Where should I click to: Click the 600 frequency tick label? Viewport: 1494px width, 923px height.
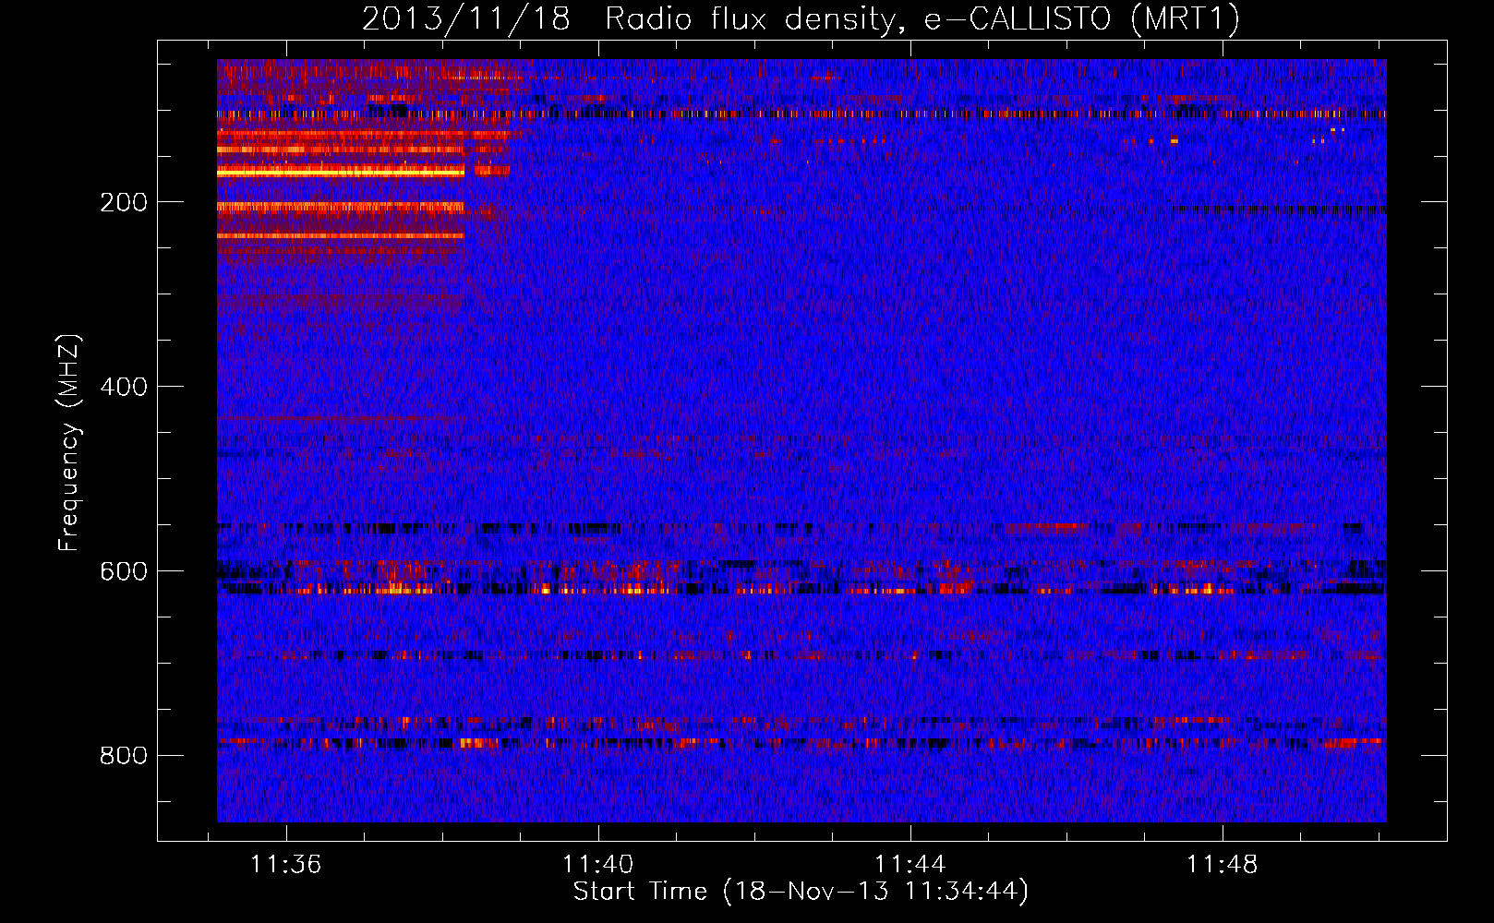(124, 571)
